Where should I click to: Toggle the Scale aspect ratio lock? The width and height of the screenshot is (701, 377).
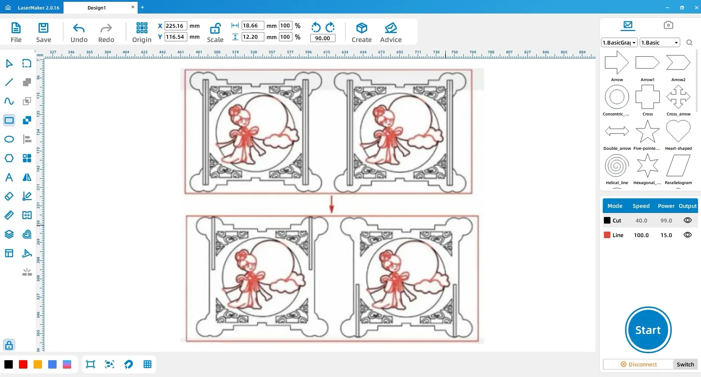pyautogui.click(x=215, y=28)
